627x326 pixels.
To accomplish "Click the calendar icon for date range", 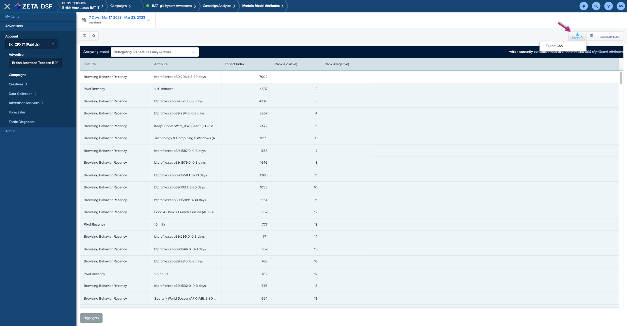I will (x=84, y=20).
